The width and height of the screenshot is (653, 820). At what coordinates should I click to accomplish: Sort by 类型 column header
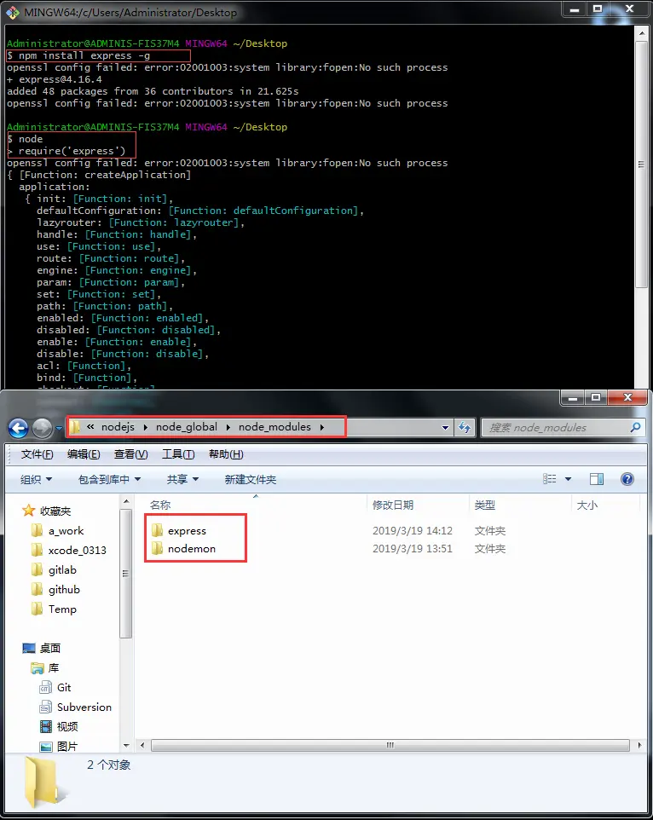coord(485,505)
